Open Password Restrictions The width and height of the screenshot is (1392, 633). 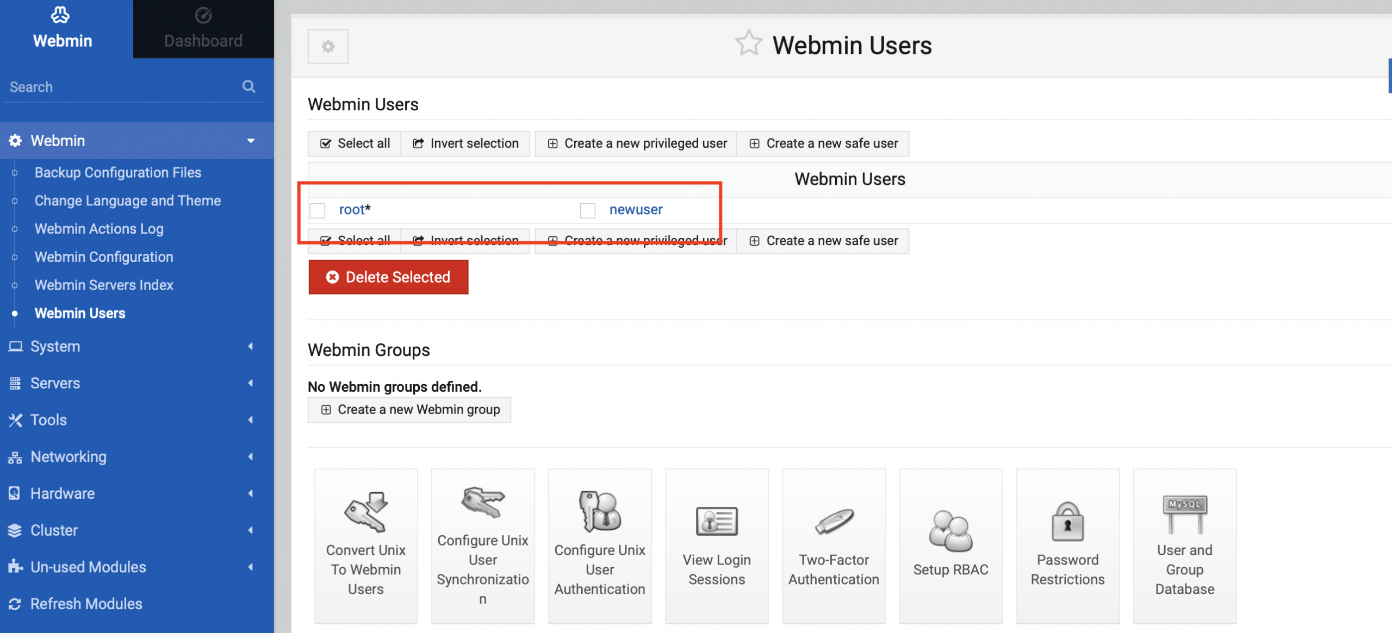tap(1067, 546)
